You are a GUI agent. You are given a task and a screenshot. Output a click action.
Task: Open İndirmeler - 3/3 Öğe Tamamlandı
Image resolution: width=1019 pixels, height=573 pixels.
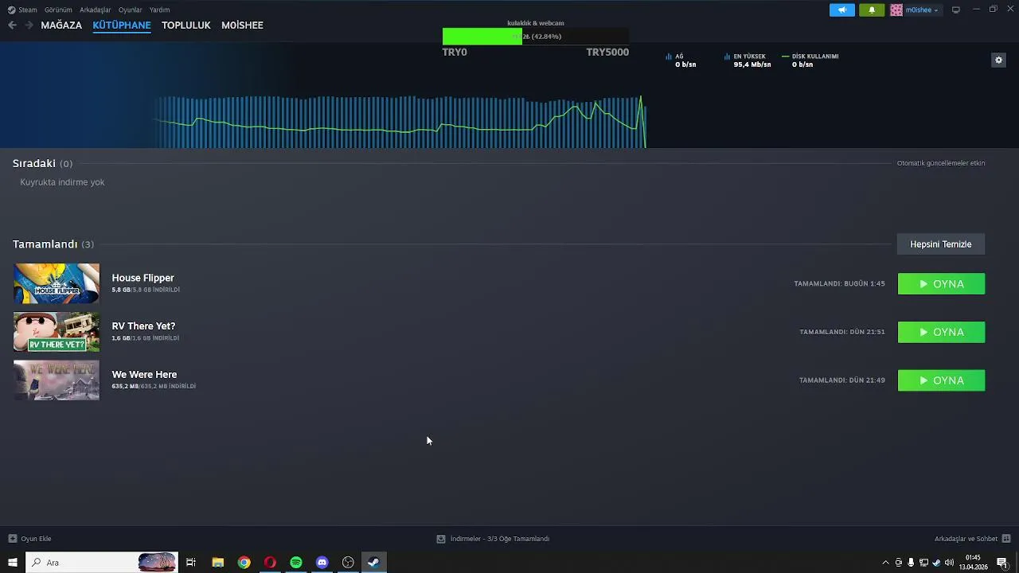[x=500, y=539]
